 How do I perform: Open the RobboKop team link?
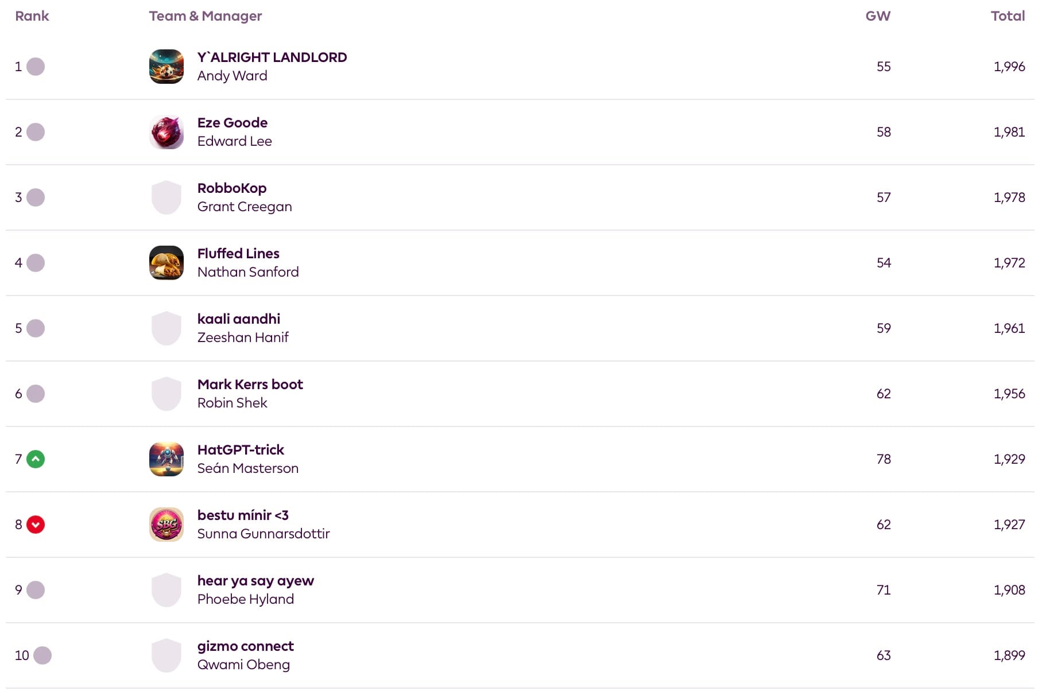[232, 188]
